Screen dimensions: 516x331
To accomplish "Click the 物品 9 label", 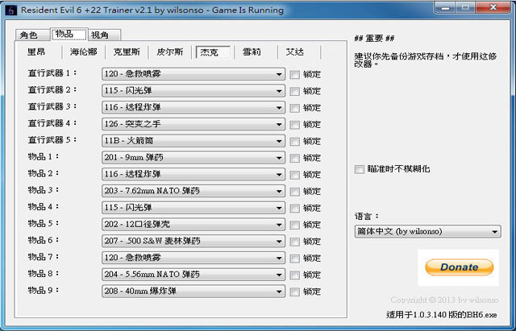I will pos(44,290).
